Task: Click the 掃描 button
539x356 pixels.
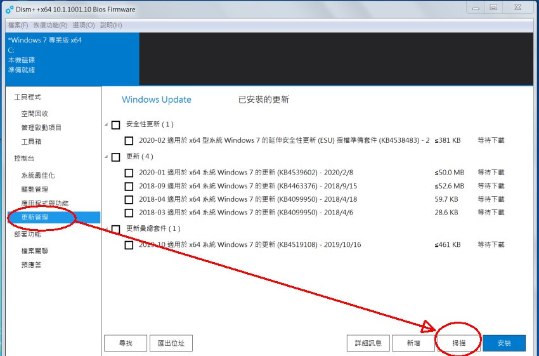Action: pyautogui.click(x=459, y=343)
